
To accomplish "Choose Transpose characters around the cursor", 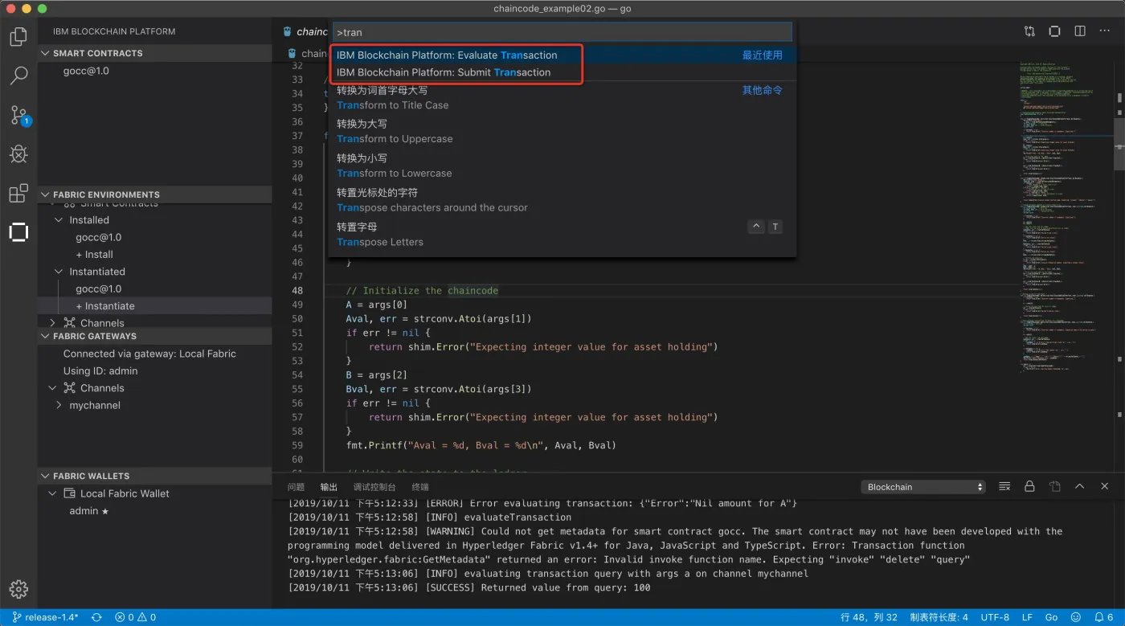I will coord(562,200).
